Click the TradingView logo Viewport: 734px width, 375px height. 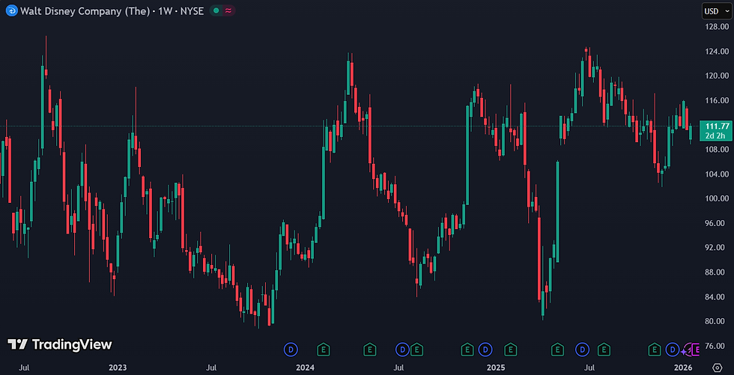click(x=60, y=345)
